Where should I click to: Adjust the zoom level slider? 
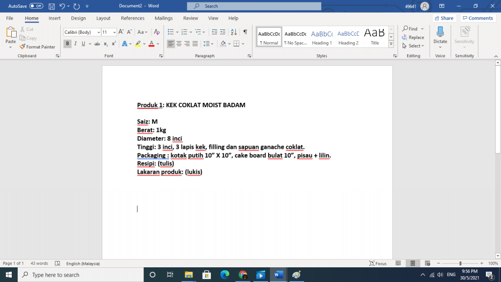460,263
